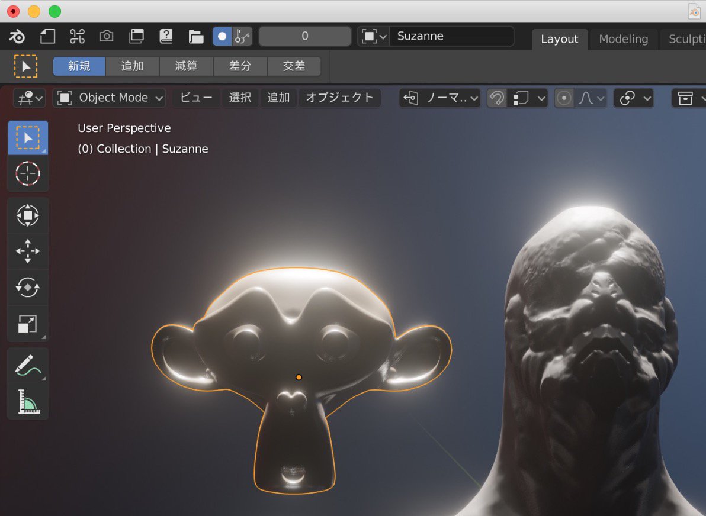Switch to the Modeling workspace tab
Viewport: 706px width, 516px height.
coord(623,39)
